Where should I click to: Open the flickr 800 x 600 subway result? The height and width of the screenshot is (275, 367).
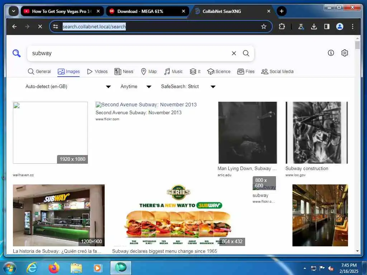264,183
